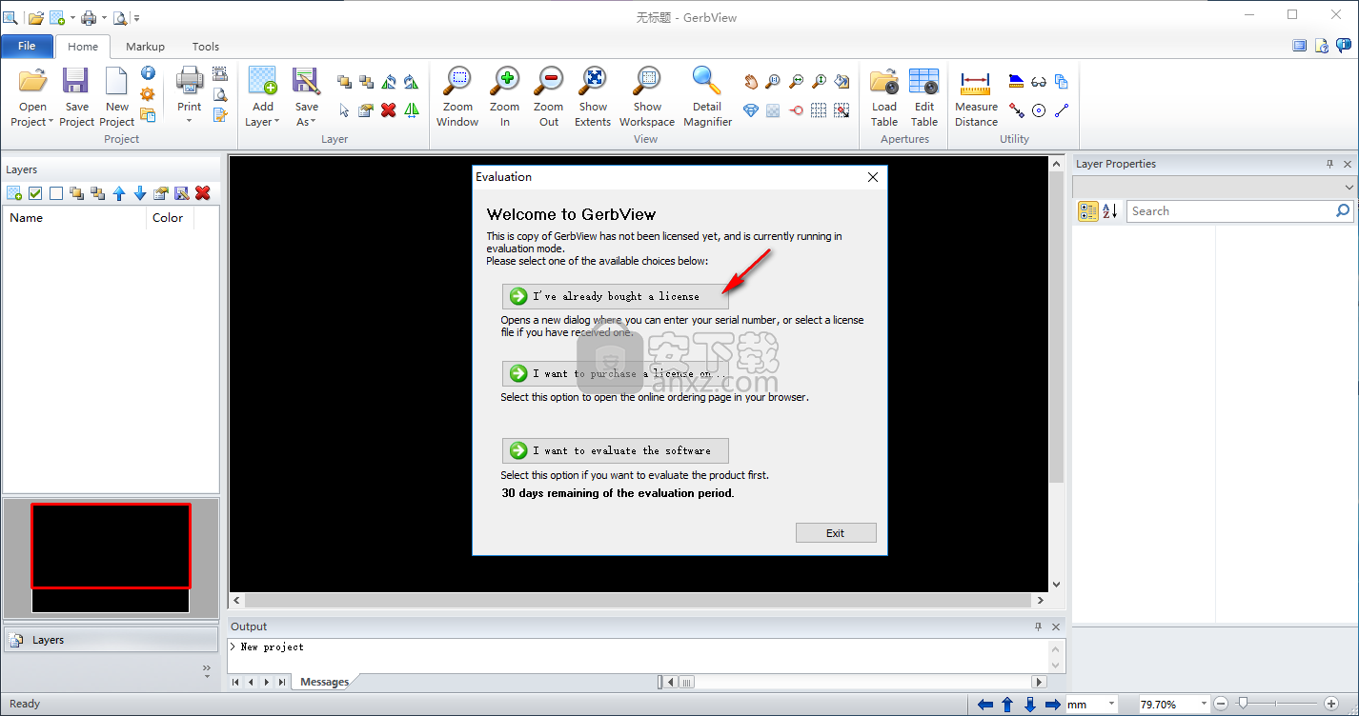Open the mm units dropdown
The height and width of the screenshot is (716, 1359).
(1112, 705)
